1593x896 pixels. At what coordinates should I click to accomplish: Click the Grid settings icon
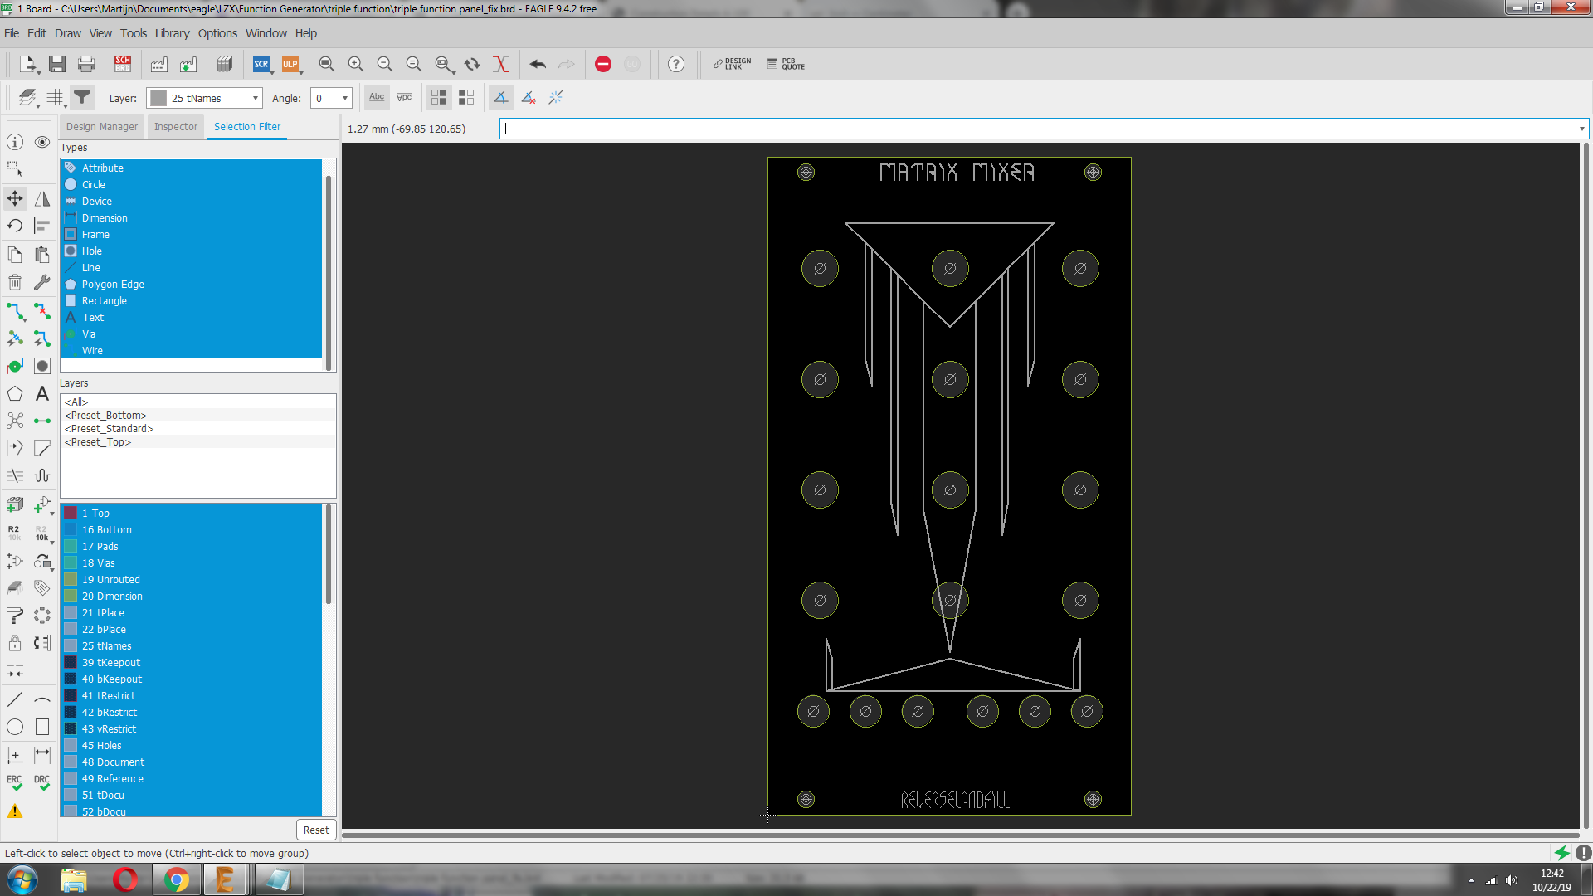click(x=55, y=98)
